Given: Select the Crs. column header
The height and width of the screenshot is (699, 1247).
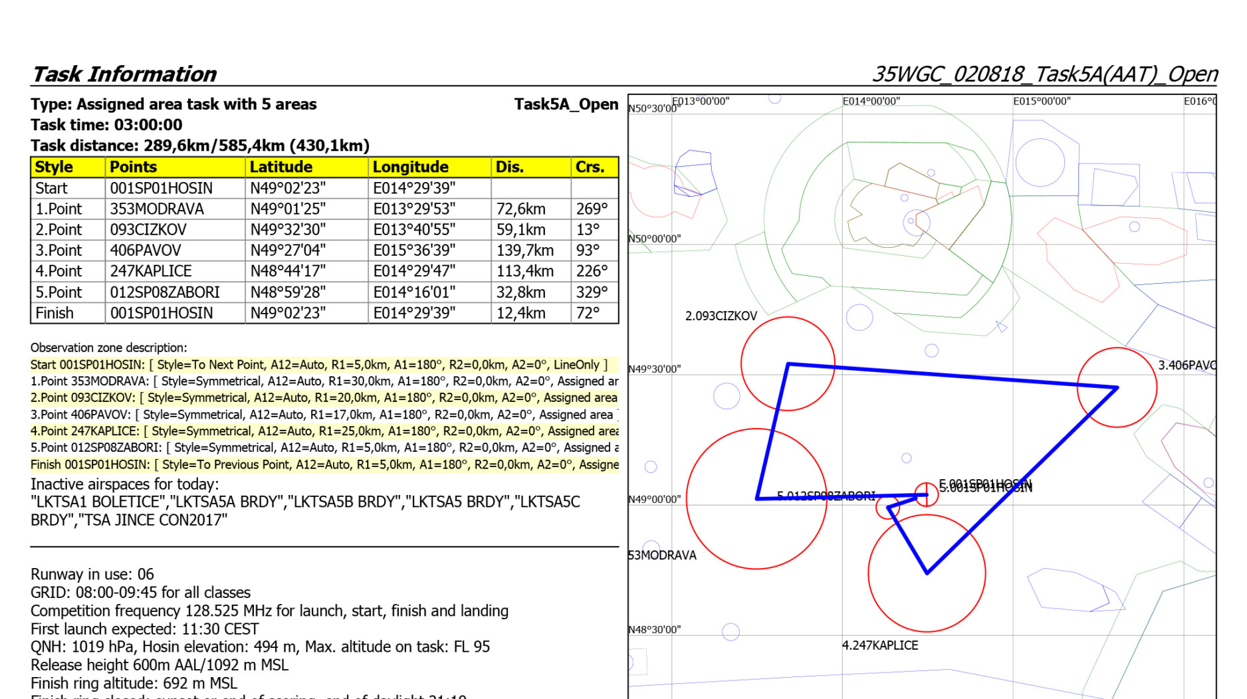Looking at the screenshot, I should pyautogui.click(x=590, y=167).
